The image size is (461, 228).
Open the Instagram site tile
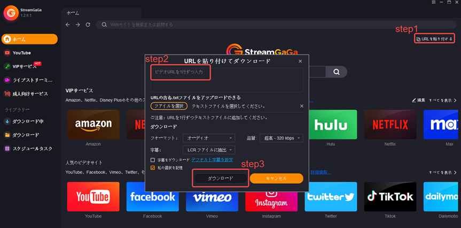[271, 201]
